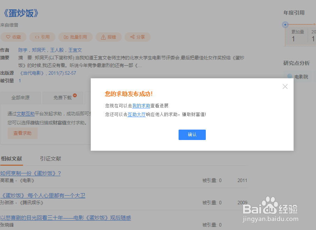
Task: Select the heart icon to favorite this article
Action: (8, 37)
